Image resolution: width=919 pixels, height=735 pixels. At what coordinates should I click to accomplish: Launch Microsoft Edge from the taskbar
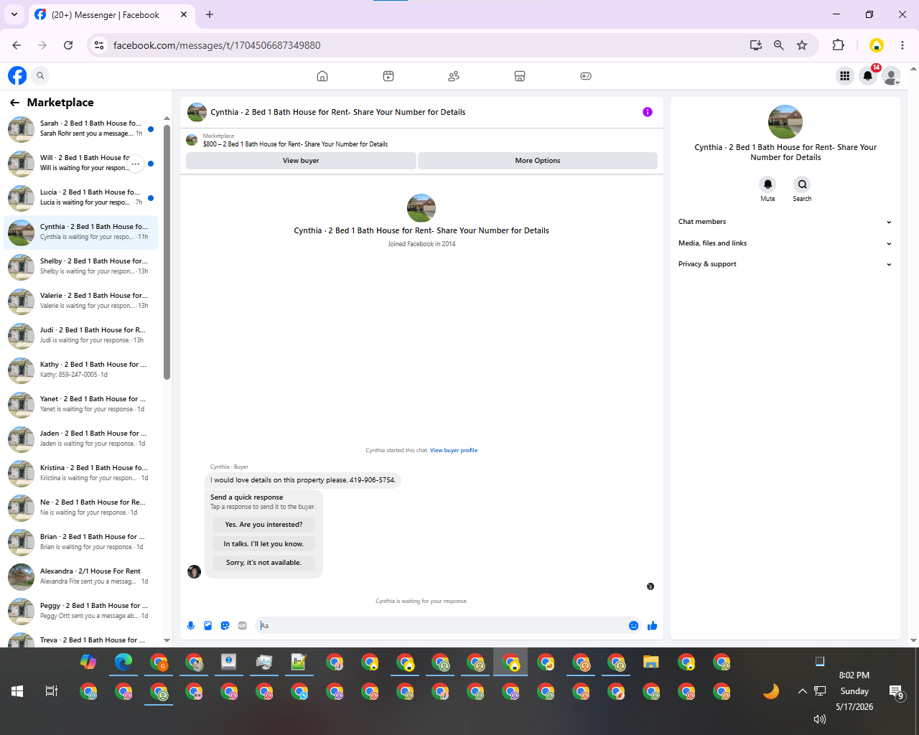click(x=123, y=663)
